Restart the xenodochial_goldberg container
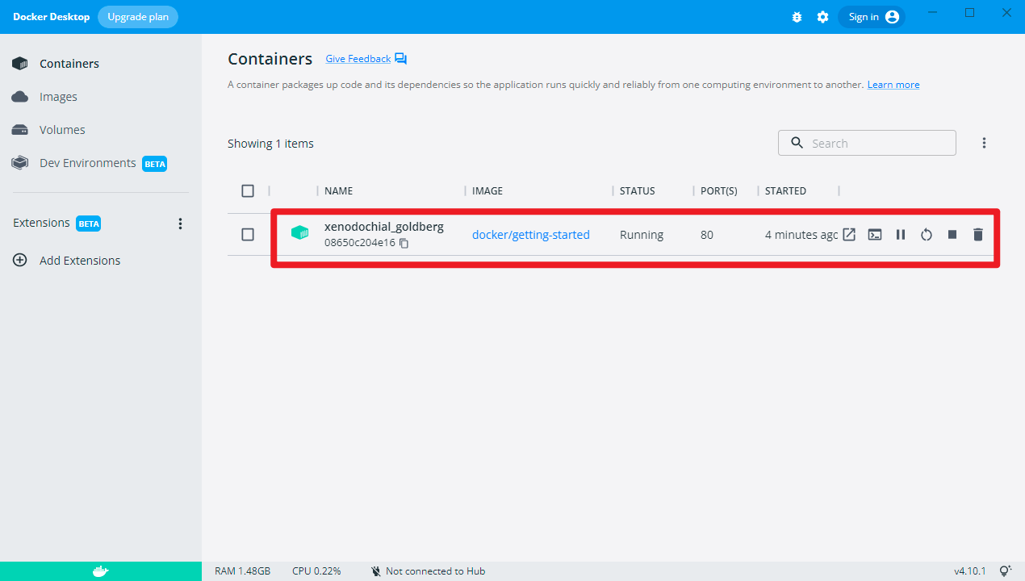 (x=927, y=235)
